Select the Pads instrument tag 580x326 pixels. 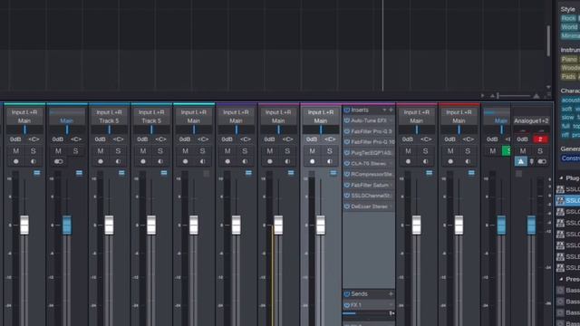[x=568, y=76]
